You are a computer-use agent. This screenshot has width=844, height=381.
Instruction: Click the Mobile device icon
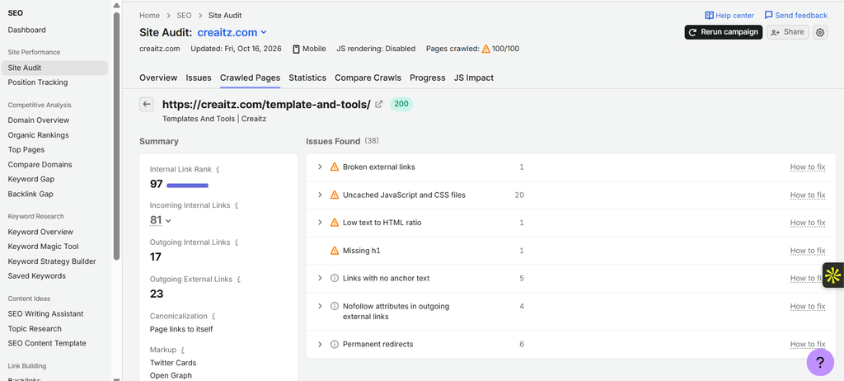point(296,49)
